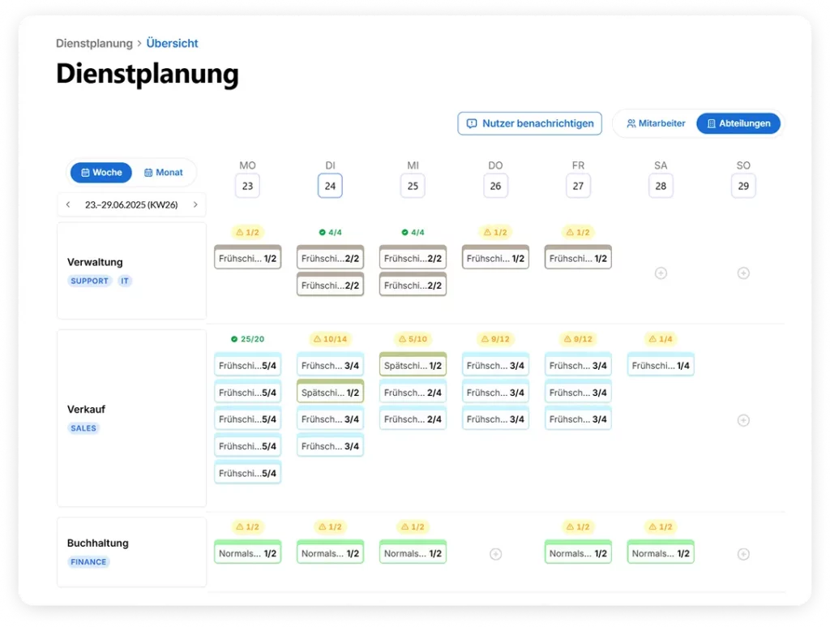Image resolution: width=830 pixels, height=627 pixels.
Task: Open Buchhaltung Friday Normalschicht 1/2 shift
Action: click(578, 552)
